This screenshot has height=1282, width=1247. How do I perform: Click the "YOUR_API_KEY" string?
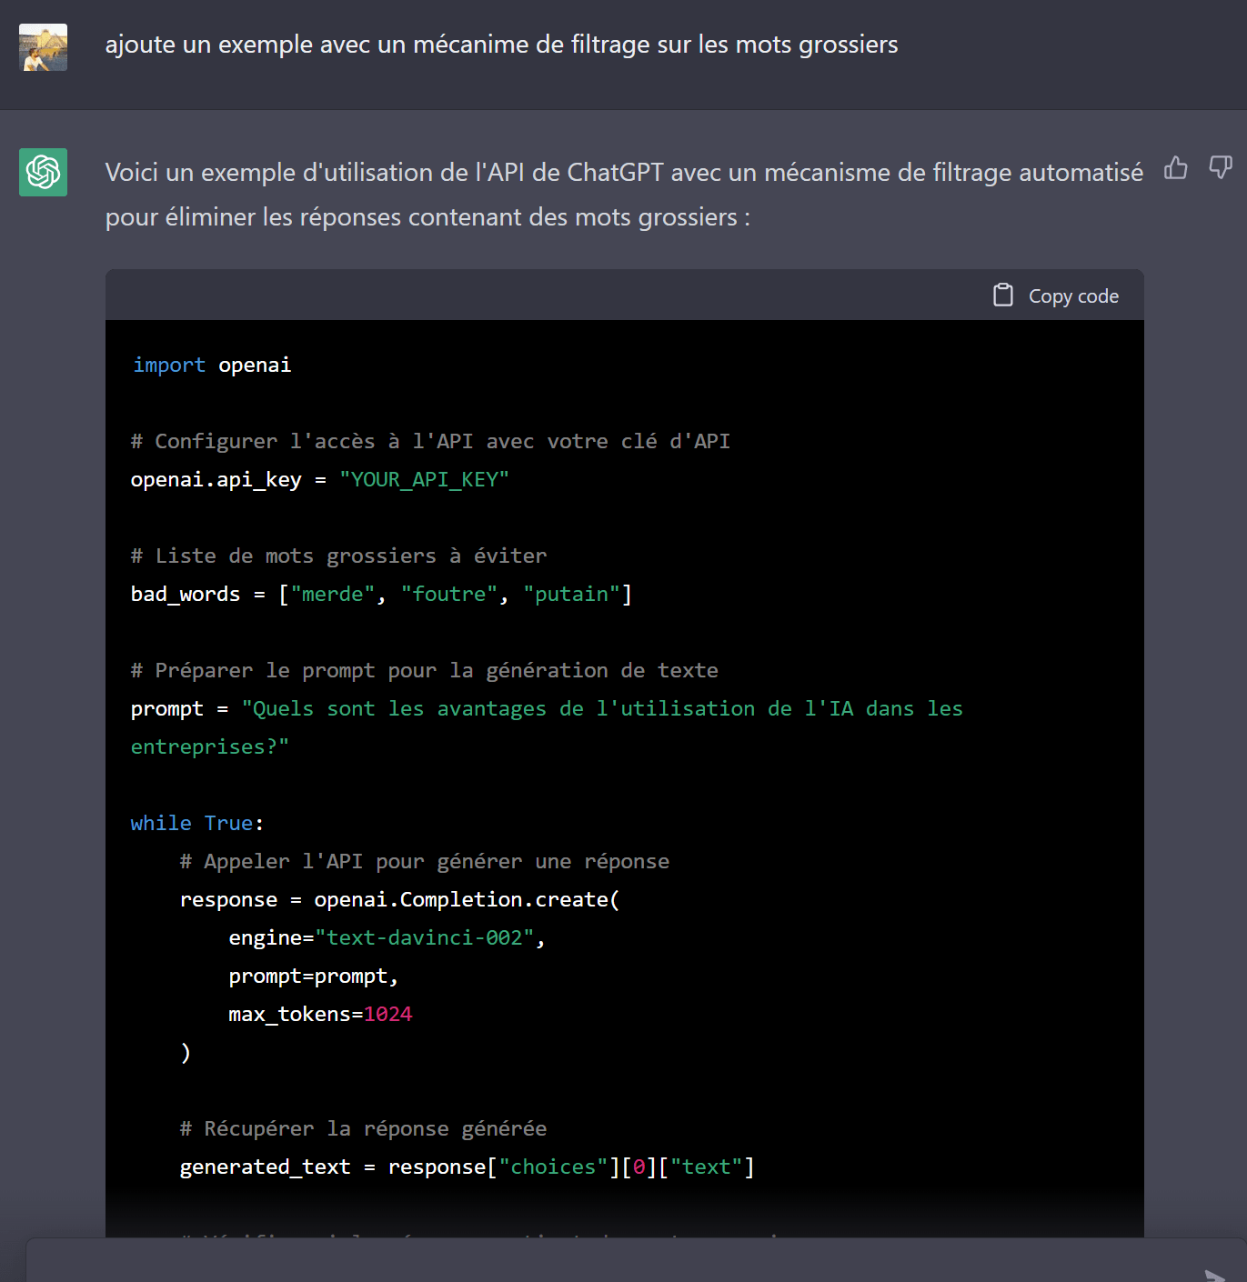coord(424,480)
